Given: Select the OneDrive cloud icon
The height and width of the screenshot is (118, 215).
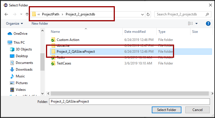Looking at the screenshot, I should (10, 34).
